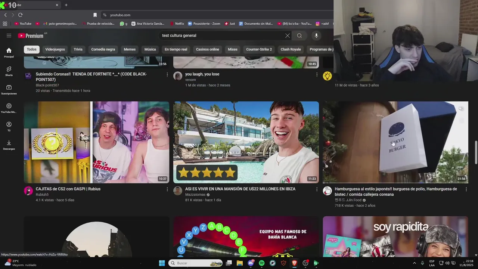
Task: Click the page vertical scrollbar thumb
Action: tap(475, 152)
